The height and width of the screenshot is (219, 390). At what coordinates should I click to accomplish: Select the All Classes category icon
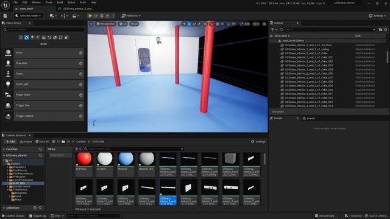point(66,38)
